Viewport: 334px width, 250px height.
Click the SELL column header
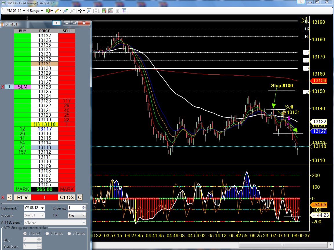pyautogui.click(x=67, y=31)
